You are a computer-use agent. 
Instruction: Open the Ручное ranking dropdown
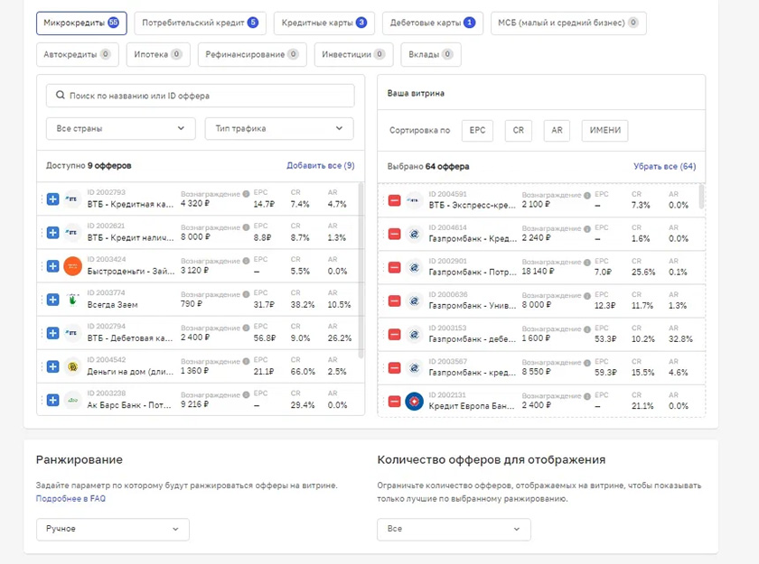(113, 529)
